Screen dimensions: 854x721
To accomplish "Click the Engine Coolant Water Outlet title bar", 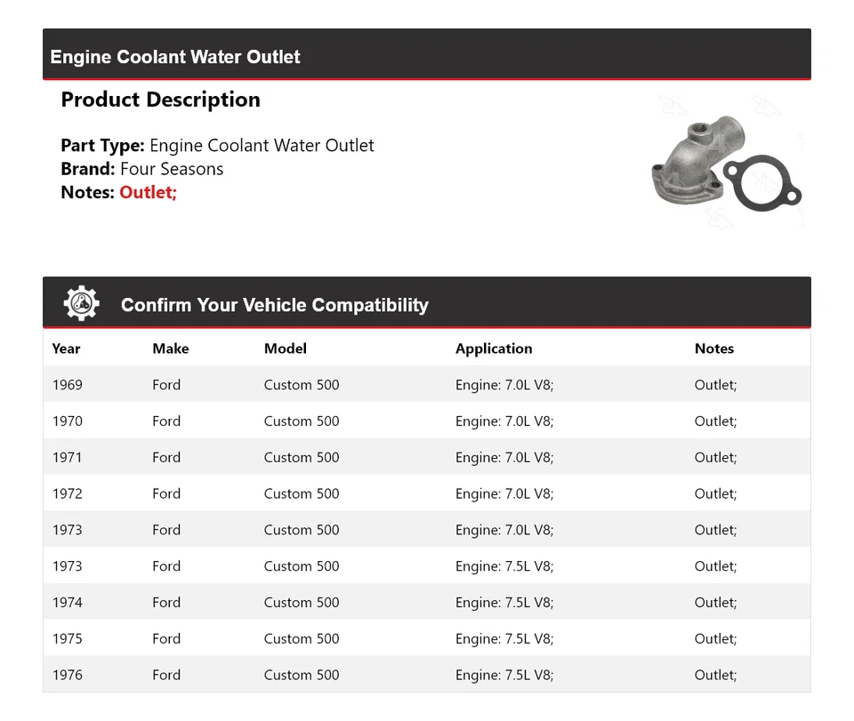I will (x=175, y=57).
